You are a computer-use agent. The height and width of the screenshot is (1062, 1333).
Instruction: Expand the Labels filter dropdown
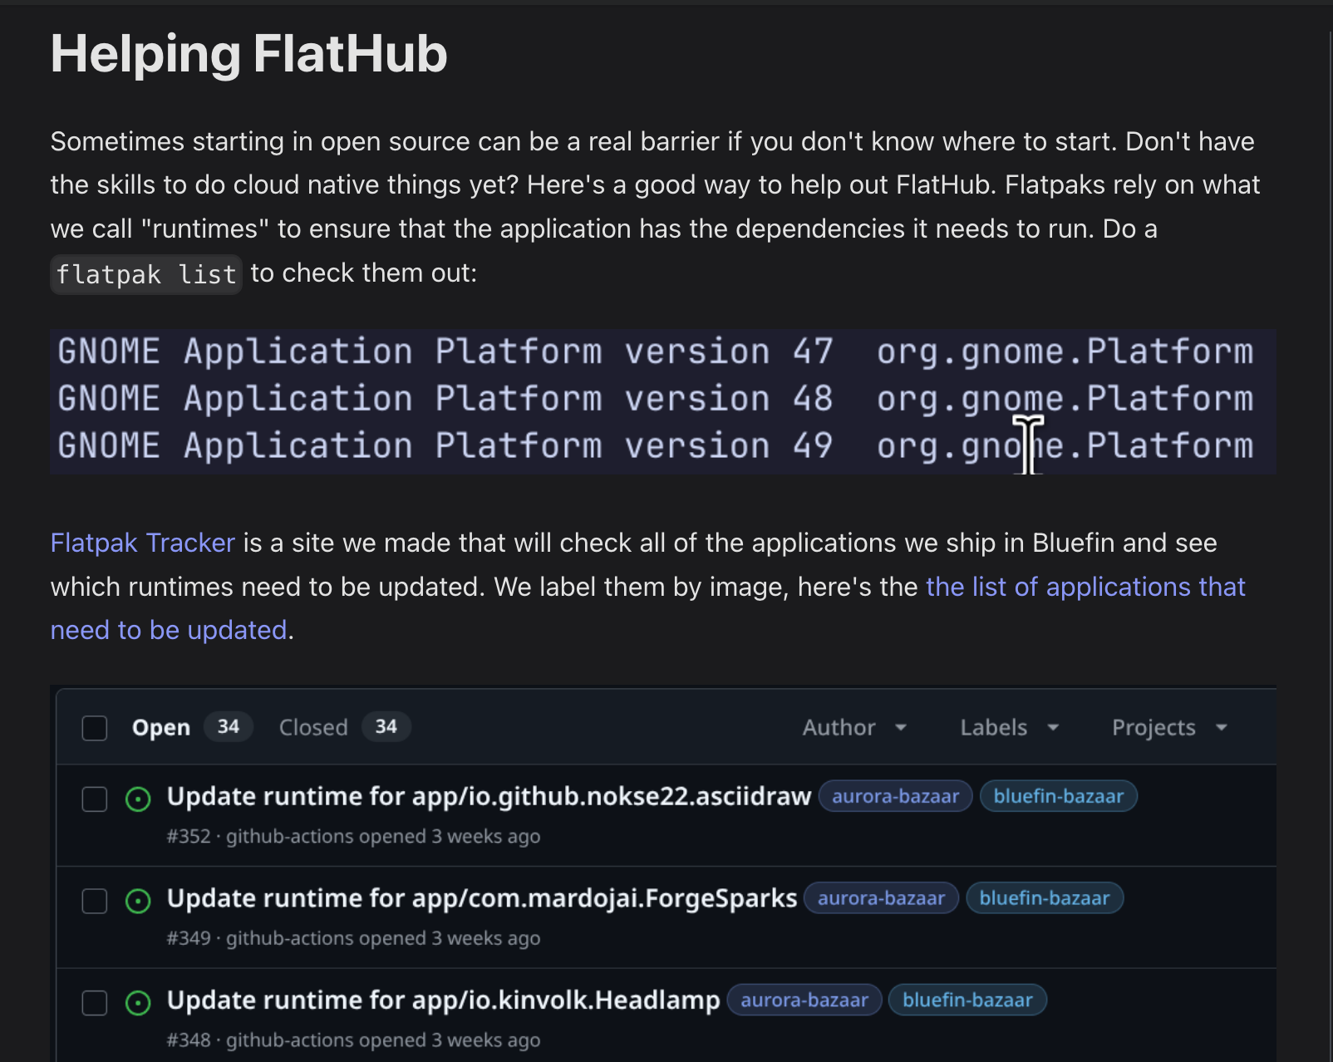[1009, 728]
